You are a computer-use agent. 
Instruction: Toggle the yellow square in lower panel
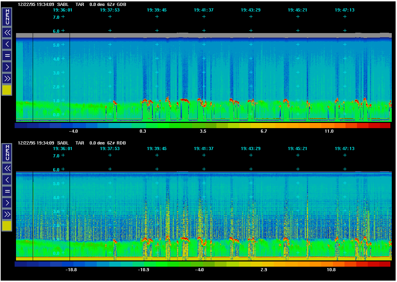point(7,226)
